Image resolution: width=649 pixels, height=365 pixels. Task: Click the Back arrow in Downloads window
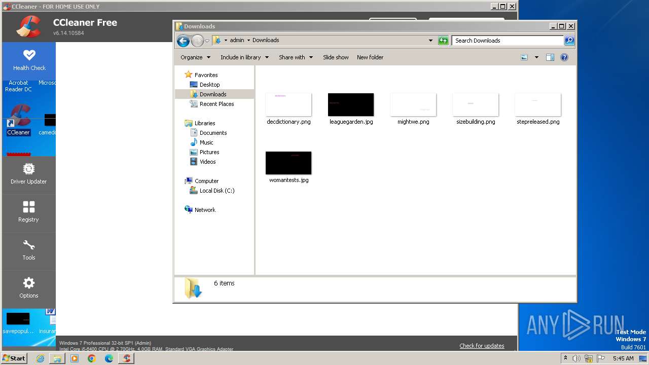coord(183,41)
